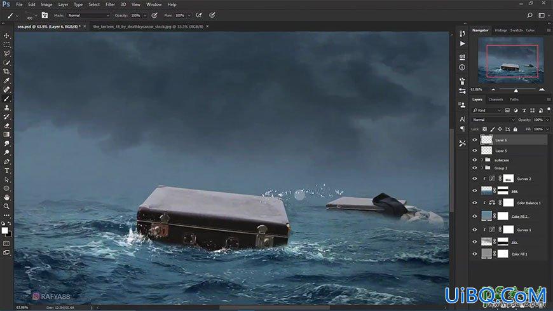Switch to the lantern stock jpg document tab
Viewport: 553px width, 311px height.
(x=148, y=27)
